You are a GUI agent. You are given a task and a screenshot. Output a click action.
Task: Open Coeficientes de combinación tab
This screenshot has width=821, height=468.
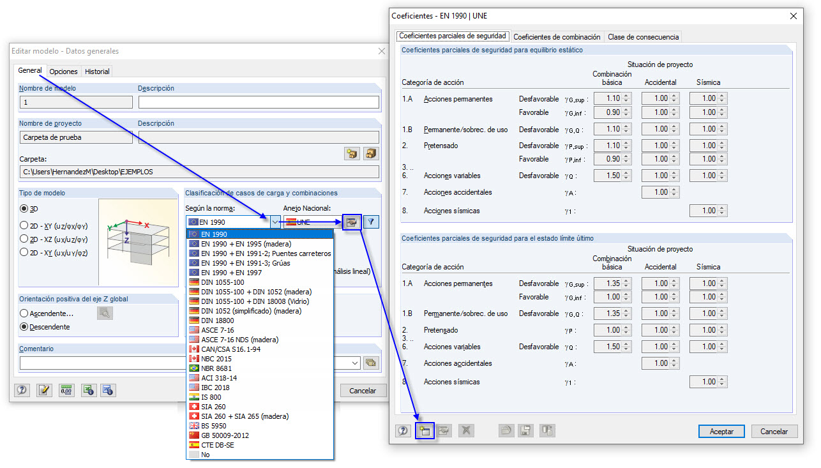tap(557, 37)
